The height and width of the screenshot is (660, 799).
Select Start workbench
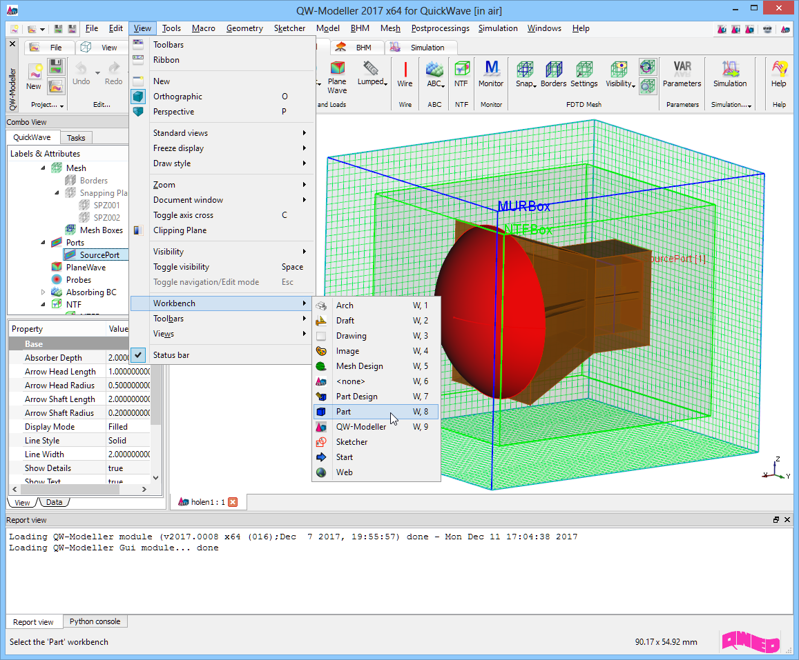pos(376,457)
